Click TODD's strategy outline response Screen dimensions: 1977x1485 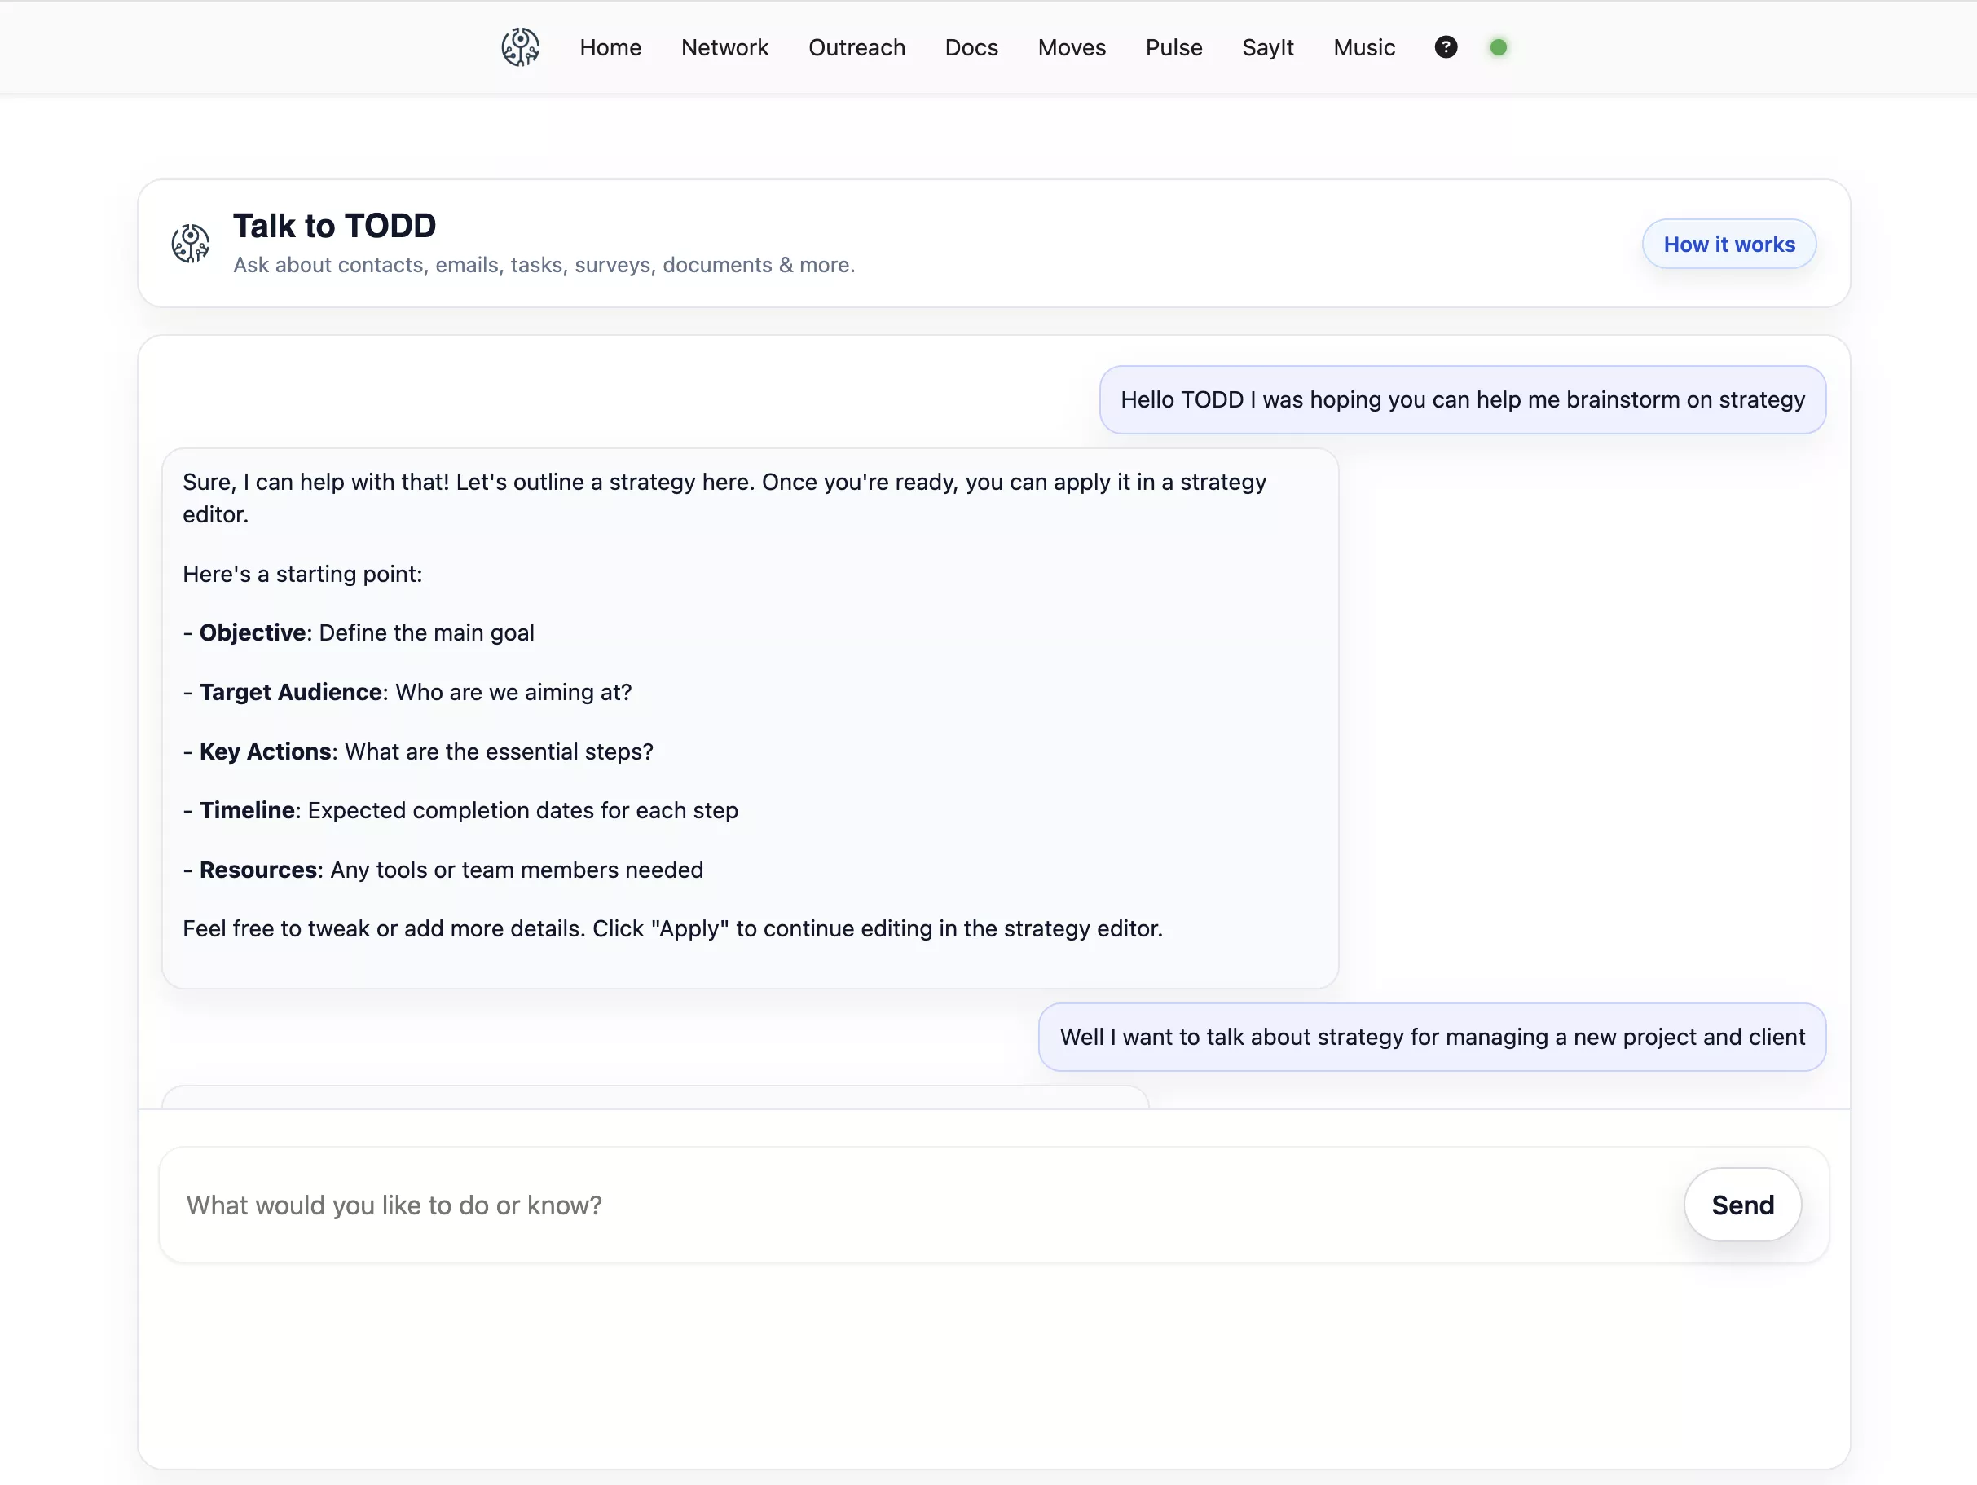pyautogui.click(x=749, y=718)
